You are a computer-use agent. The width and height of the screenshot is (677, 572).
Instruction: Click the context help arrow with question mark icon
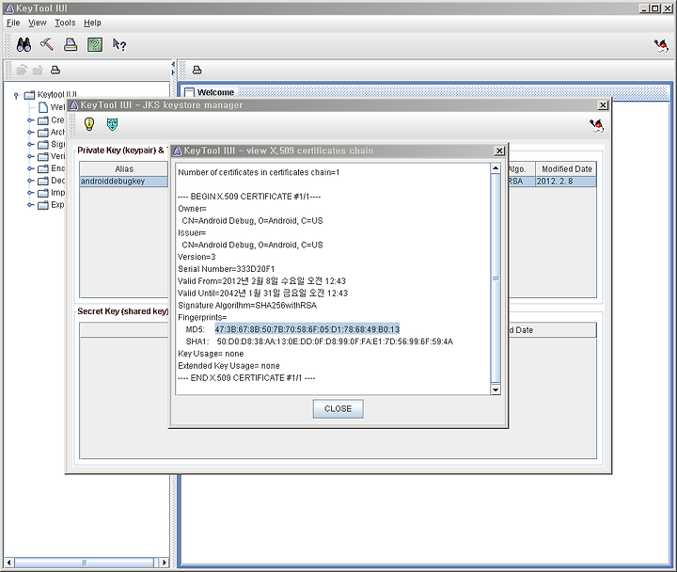tap(119, 44)
